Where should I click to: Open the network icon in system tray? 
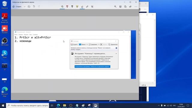tap(168, 105)
